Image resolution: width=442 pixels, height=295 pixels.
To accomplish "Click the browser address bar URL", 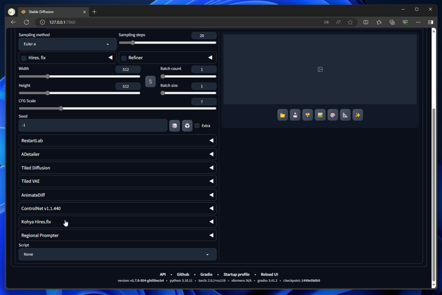I will [x=62, y=22].
